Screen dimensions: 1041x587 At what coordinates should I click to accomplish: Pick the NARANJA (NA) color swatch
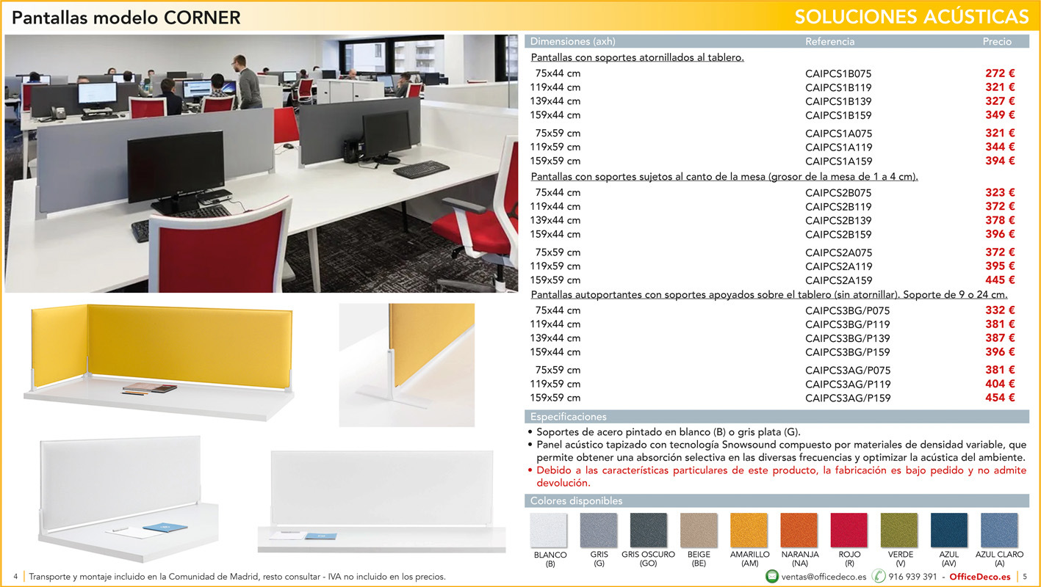(799, 531)
